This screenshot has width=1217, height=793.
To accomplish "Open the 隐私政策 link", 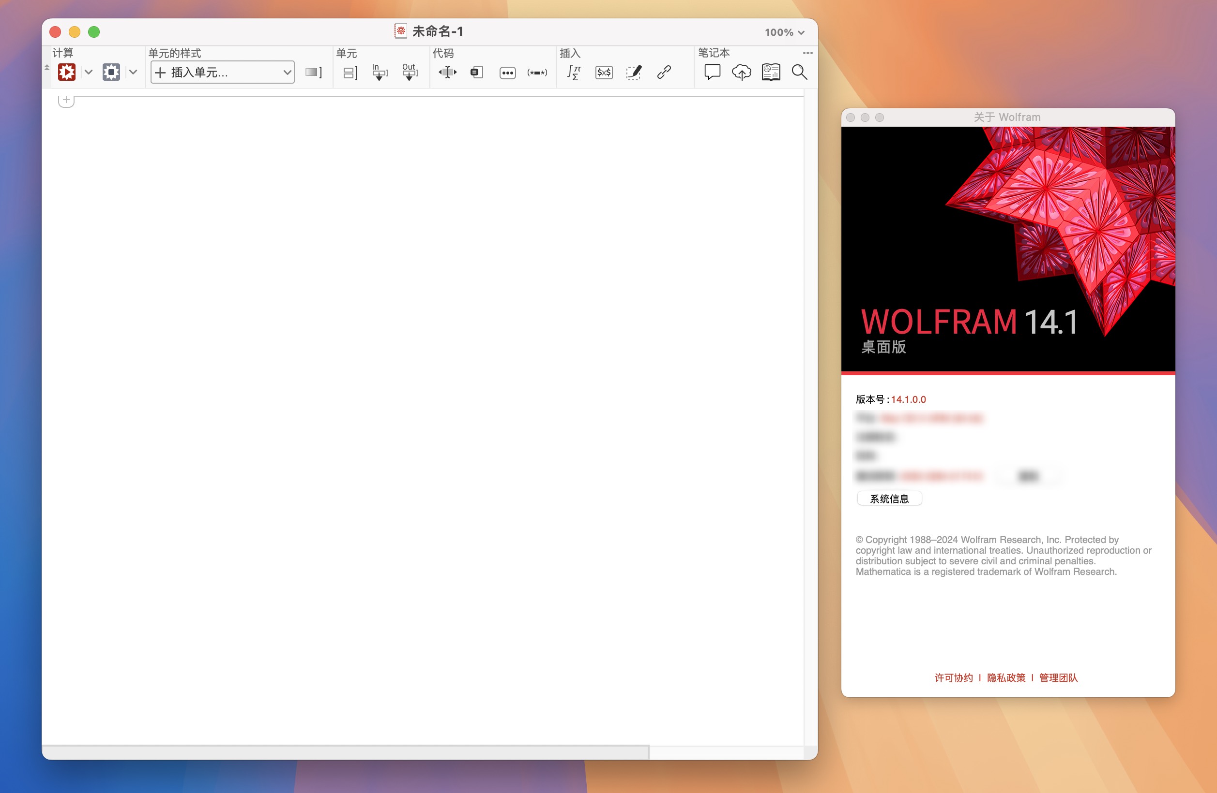I will 1006,677.
